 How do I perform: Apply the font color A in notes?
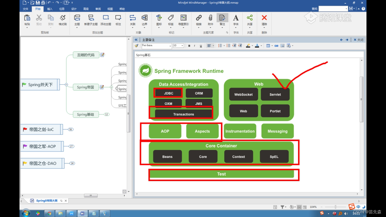point(257,46)
